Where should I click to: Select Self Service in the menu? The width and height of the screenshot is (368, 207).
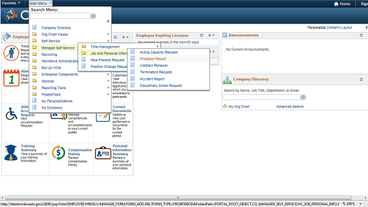tap(51, 41)
